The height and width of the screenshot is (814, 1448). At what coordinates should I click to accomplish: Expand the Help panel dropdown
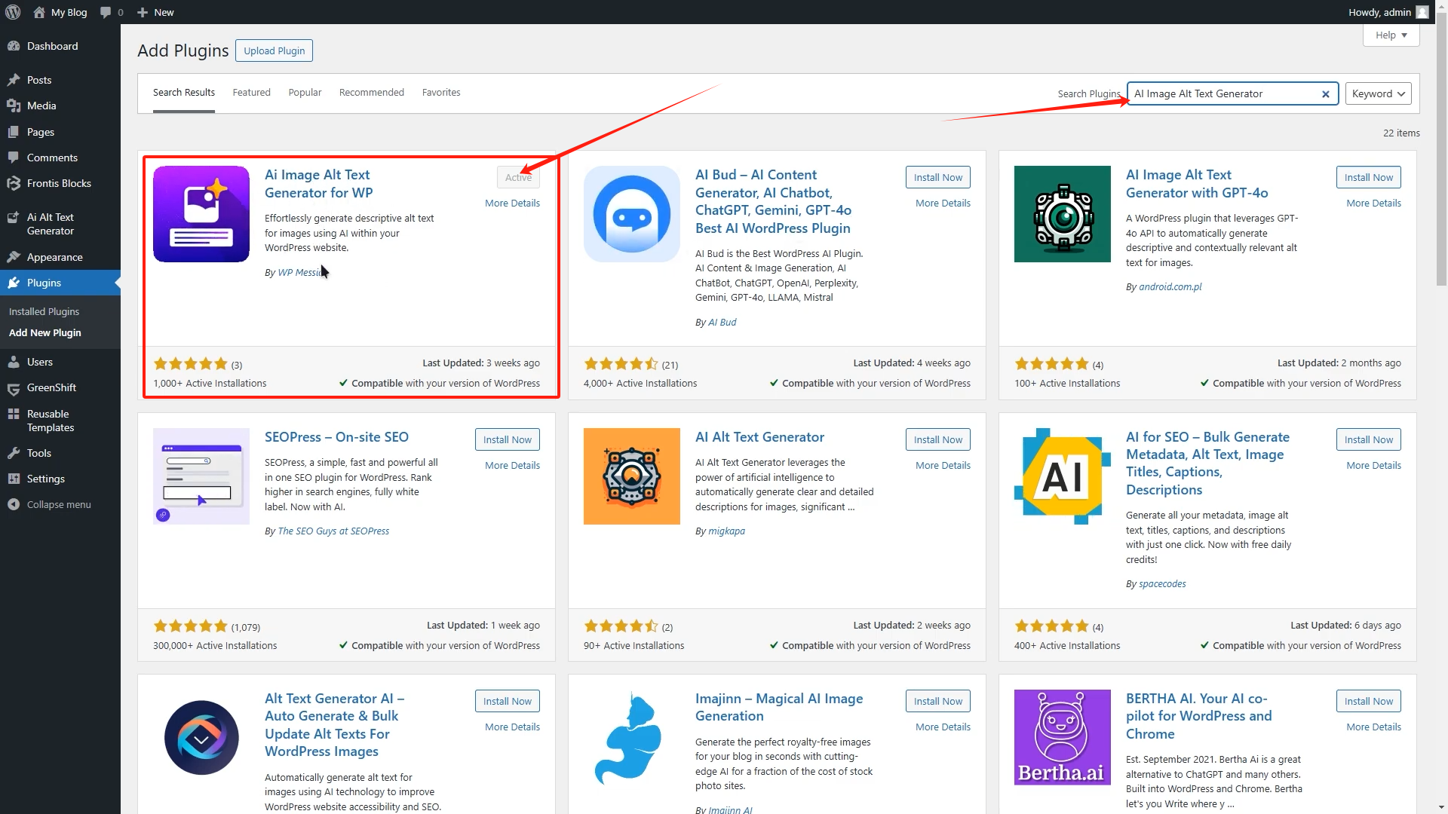1391,35
